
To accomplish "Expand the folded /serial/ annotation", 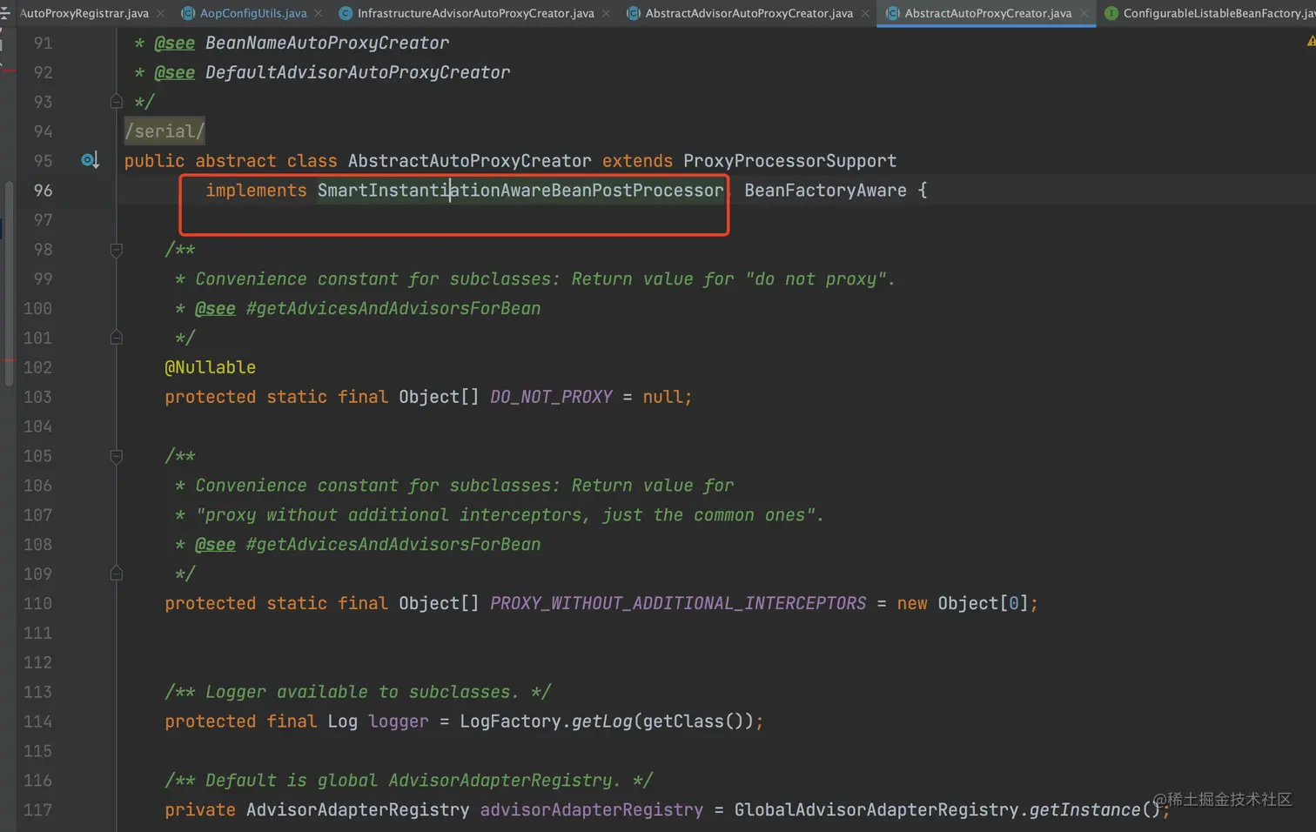I will click(164, 131).
